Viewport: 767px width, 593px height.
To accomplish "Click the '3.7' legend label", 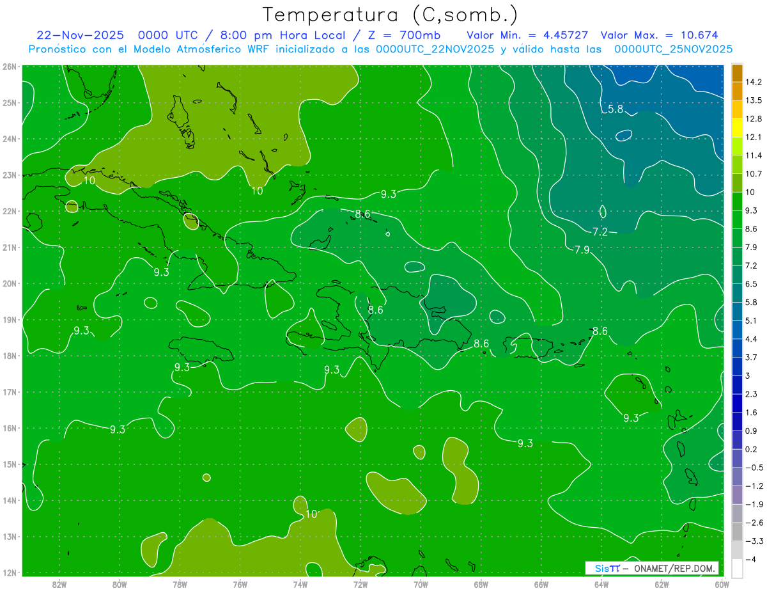I will [x=751, y=358].
